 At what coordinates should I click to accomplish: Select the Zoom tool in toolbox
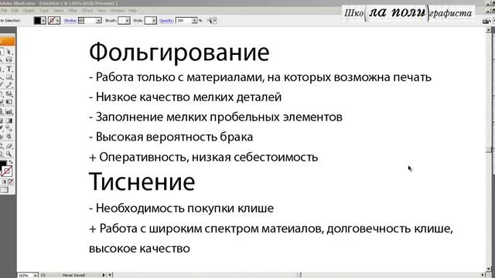[9, 154]
